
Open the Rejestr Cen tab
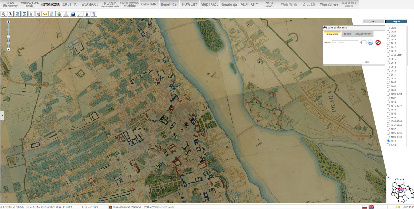pyautogui.click(x=170, y=4)
